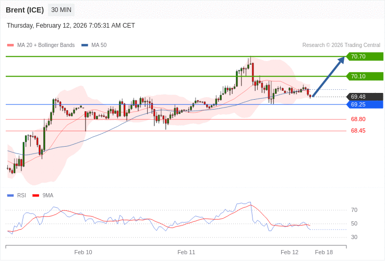Click the 69.25 pivot price tag
Screen dimensions: 385x261
coord(365,104)
